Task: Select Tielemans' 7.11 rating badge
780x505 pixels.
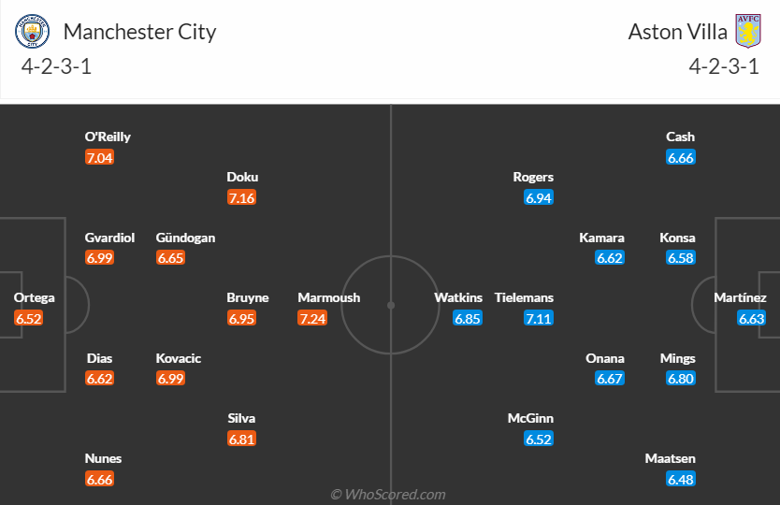Action: tap(539, 319)
